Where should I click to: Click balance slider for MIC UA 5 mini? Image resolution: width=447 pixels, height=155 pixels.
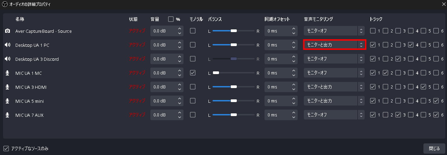point(234,101)
